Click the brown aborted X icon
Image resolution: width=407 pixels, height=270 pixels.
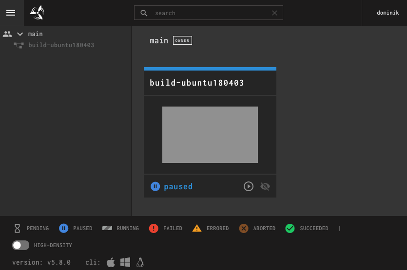[x=244, y=228]
